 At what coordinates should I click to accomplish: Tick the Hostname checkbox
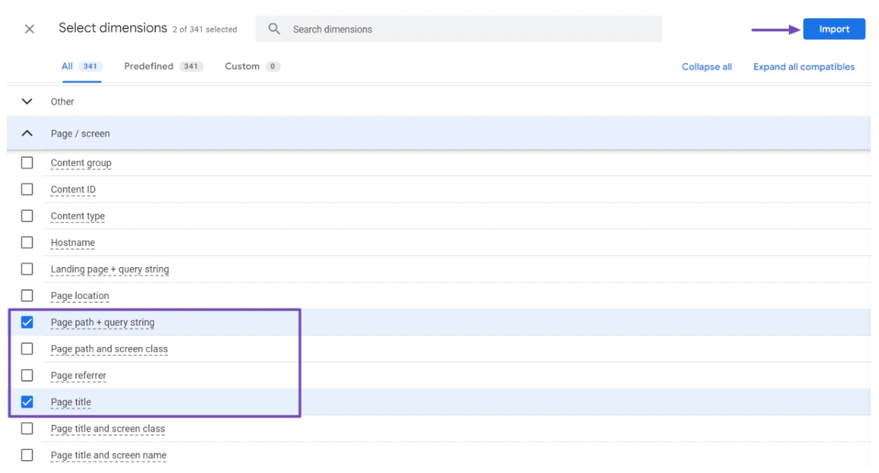point(27,243)
